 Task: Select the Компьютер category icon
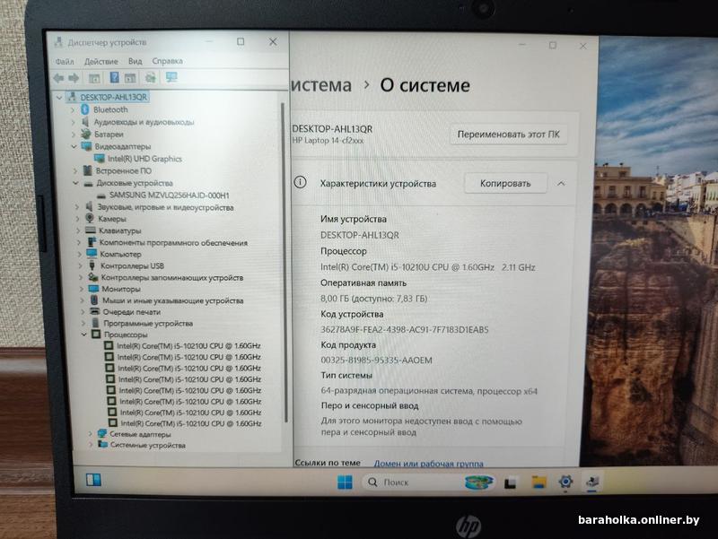[92, 254]
